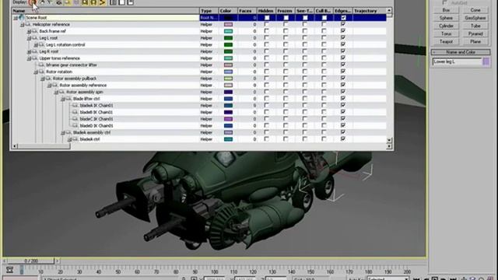Image resolution: width=498 pixels, height=280 pixels.
Task: Click the helper icon beside Rotor assembly pullback
Action: point(48,78)
